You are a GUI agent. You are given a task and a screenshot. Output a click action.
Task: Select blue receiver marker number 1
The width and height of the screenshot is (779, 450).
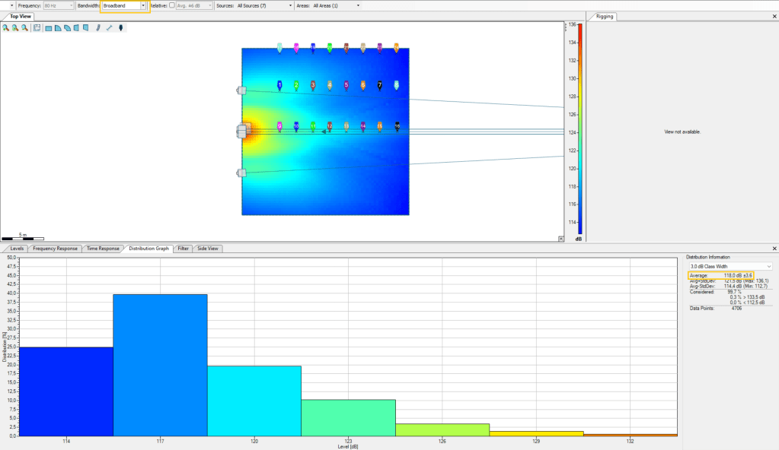click(x=279, y=85)
